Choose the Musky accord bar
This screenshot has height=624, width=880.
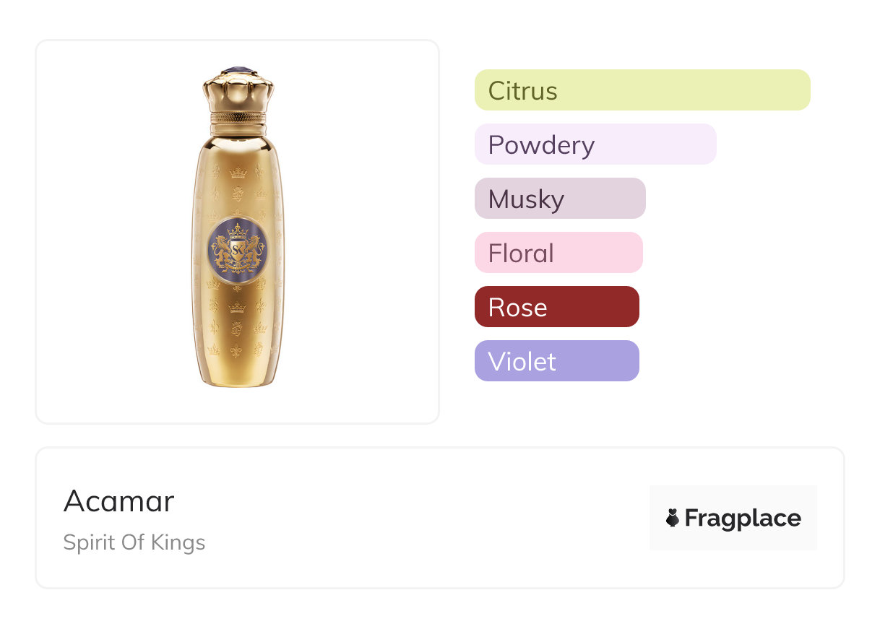(x=559, y=199)
